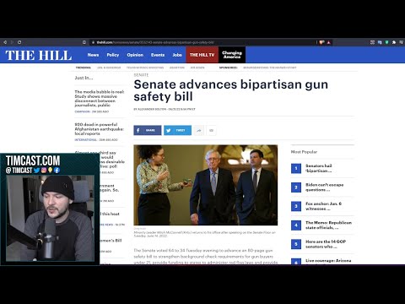405x304 pixels.
Task: Click The Hill logo
Action: coord(38,56)
